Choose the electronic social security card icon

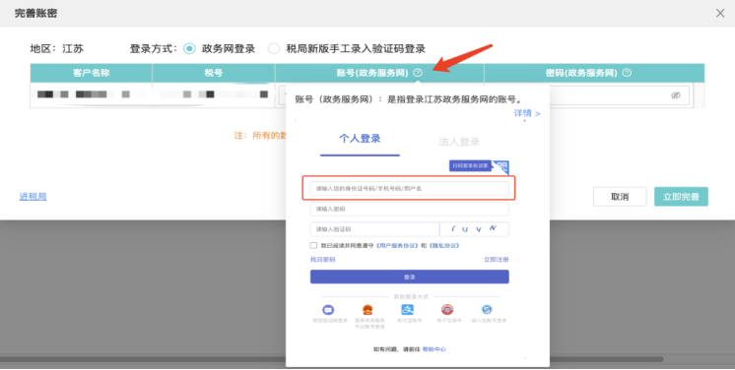pos(447,310)
